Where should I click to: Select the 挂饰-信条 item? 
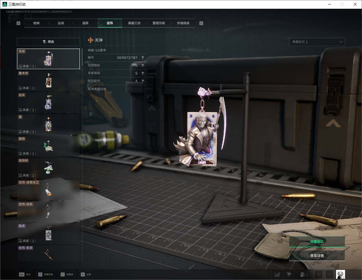pyautogui.click(x=48, y=211)
